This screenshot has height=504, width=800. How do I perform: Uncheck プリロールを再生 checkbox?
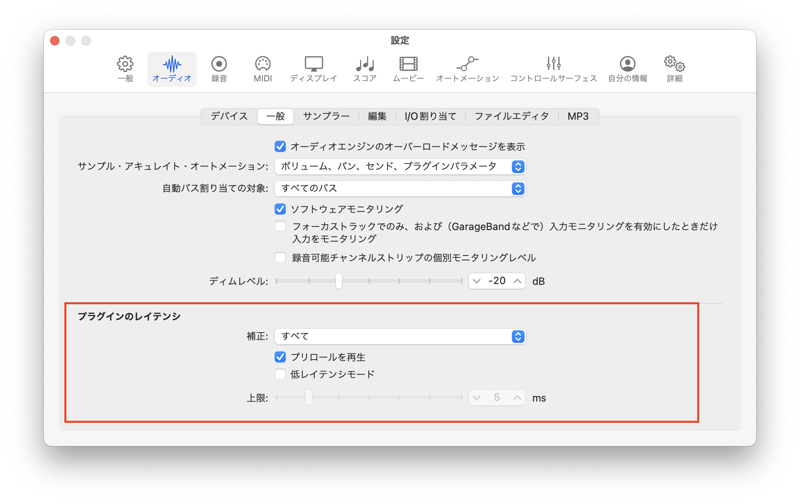click(280, 357)
